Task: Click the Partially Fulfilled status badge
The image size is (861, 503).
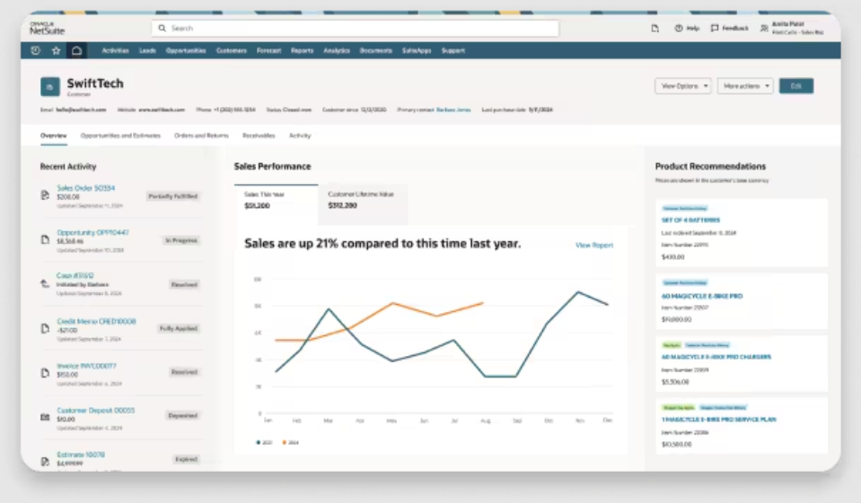Action: tap(173, 195)
